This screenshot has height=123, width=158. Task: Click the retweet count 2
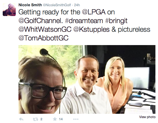[41, 119]
